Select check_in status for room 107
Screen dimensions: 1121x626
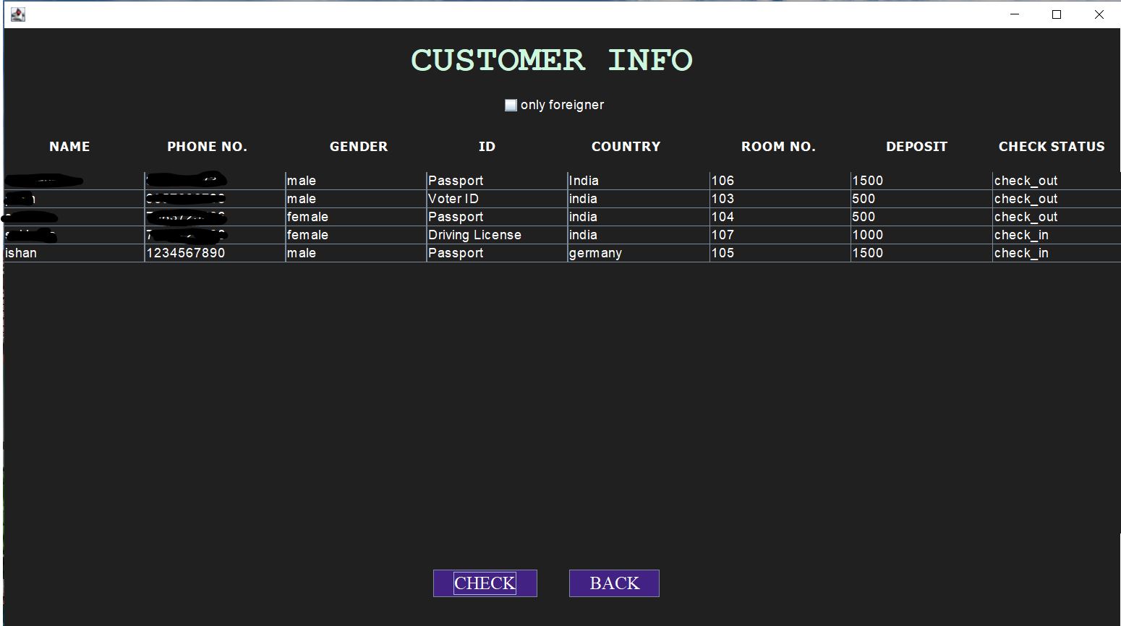click(x=1057, y=235)
